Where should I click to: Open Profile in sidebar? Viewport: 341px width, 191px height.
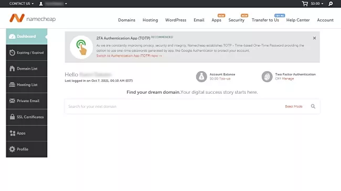coord(27,149)
